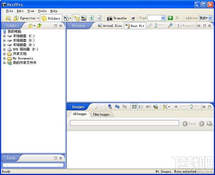Open the File menu
The width and height of the screenshot is (215, 175).
(10, 11)
